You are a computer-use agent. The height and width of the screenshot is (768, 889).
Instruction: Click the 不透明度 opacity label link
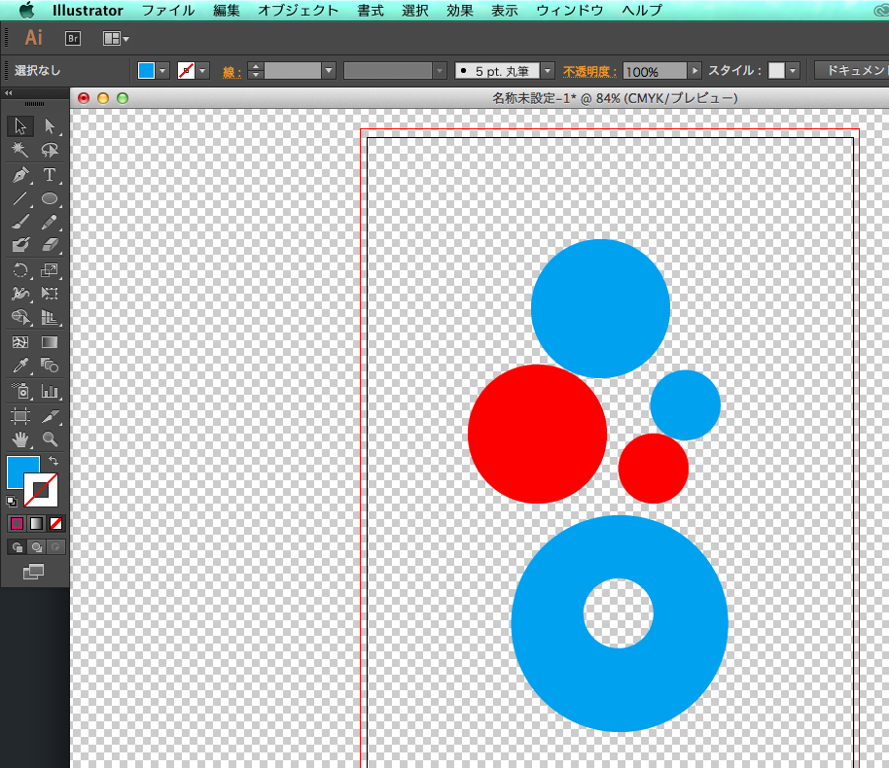[589, 71]
